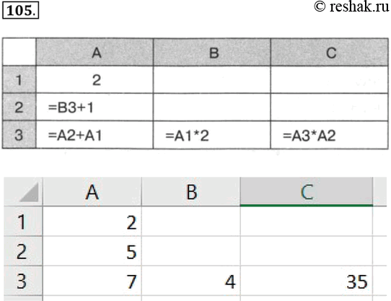391x301 pixels.
Task: Click cell B3 containing value 4
Action: point(191,281)
